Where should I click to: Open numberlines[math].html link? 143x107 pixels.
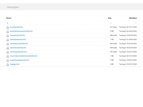click(x=18, y=48)
